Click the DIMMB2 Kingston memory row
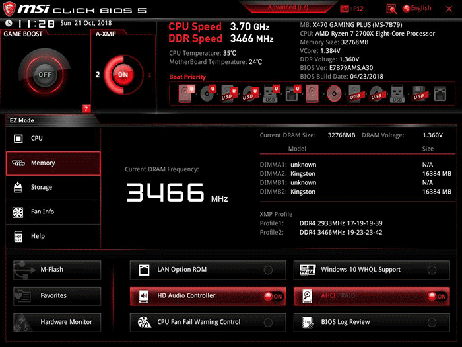 point(356,192)
